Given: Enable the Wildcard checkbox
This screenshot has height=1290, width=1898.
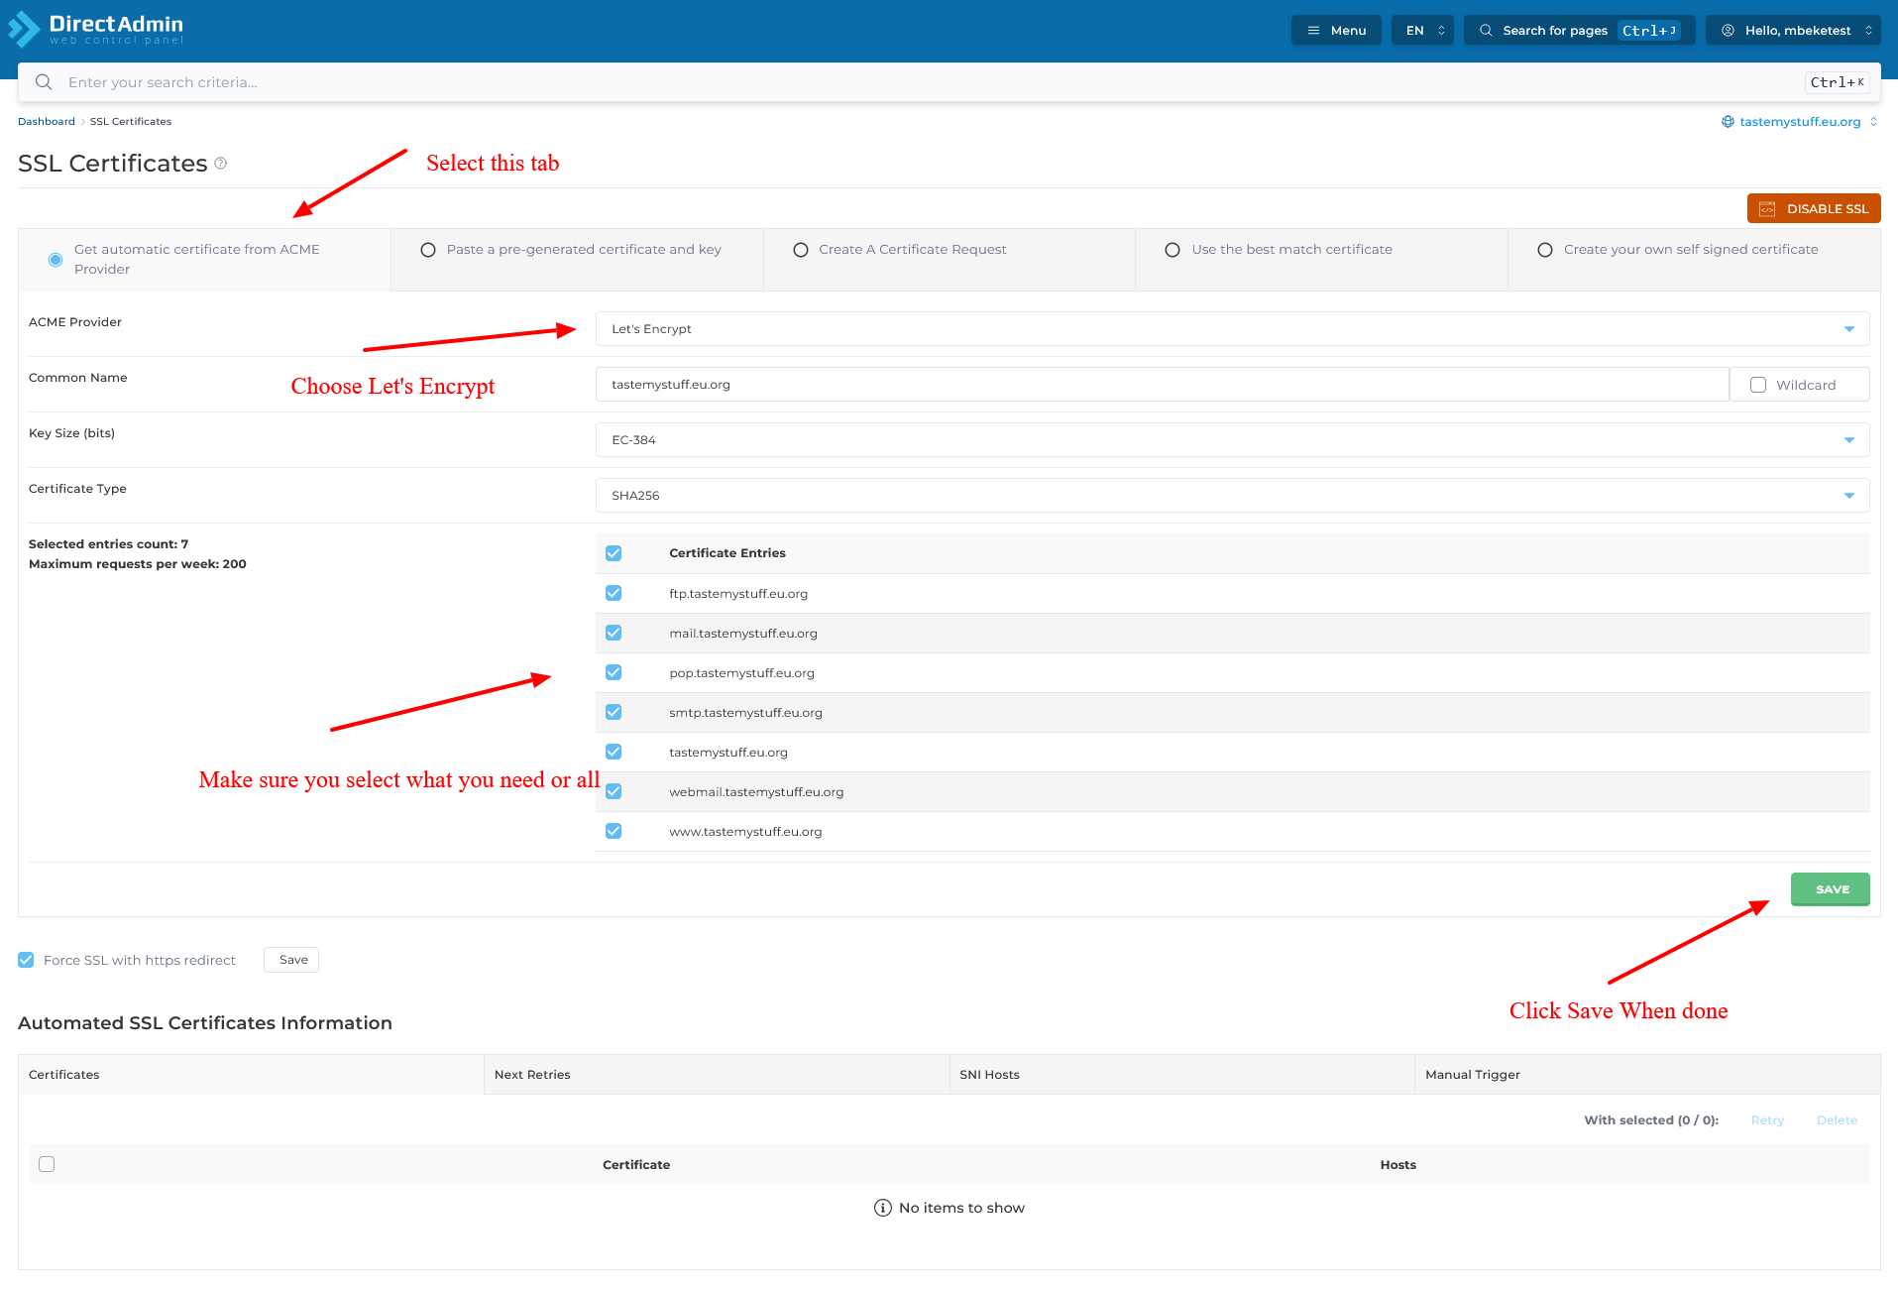Looking at the screenshot, I should (1758, 385).
